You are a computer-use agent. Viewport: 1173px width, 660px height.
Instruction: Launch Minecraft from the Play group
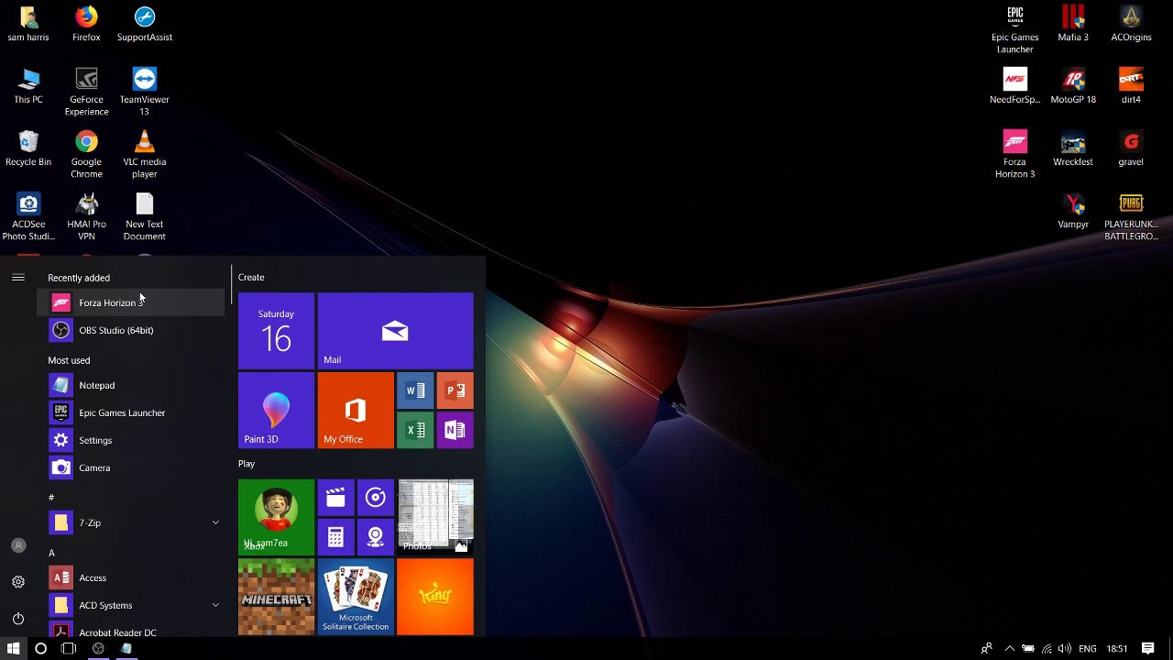tap(276, 596)
